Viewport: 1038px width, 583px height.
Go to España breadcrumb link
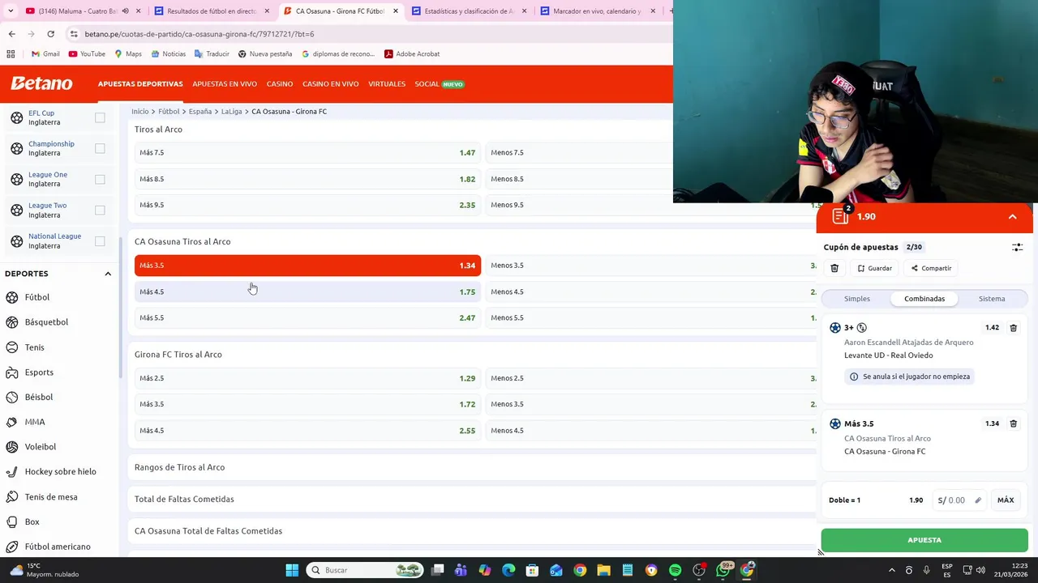tap(199, 112)
